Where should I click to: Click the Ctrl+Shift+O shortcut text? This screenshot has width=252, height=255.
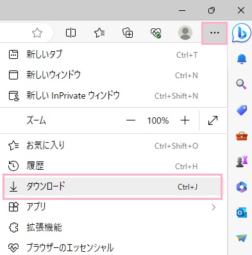176,146
